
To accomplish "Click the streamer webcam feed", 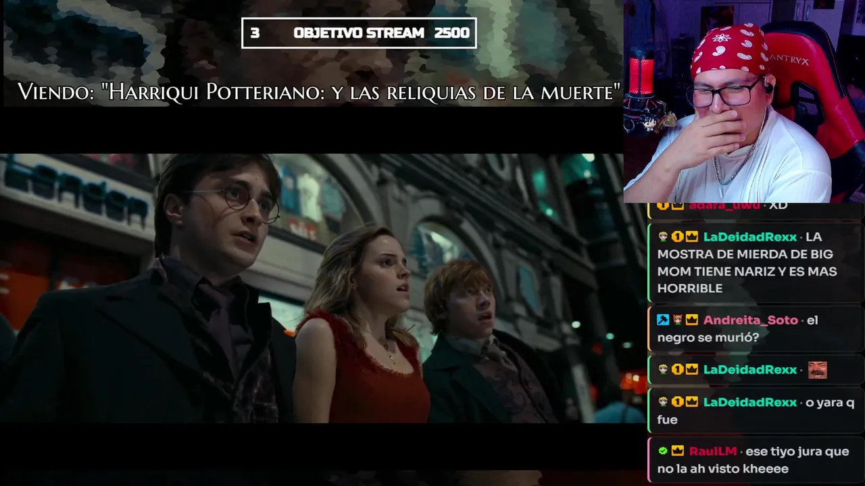I will (744, 101).
